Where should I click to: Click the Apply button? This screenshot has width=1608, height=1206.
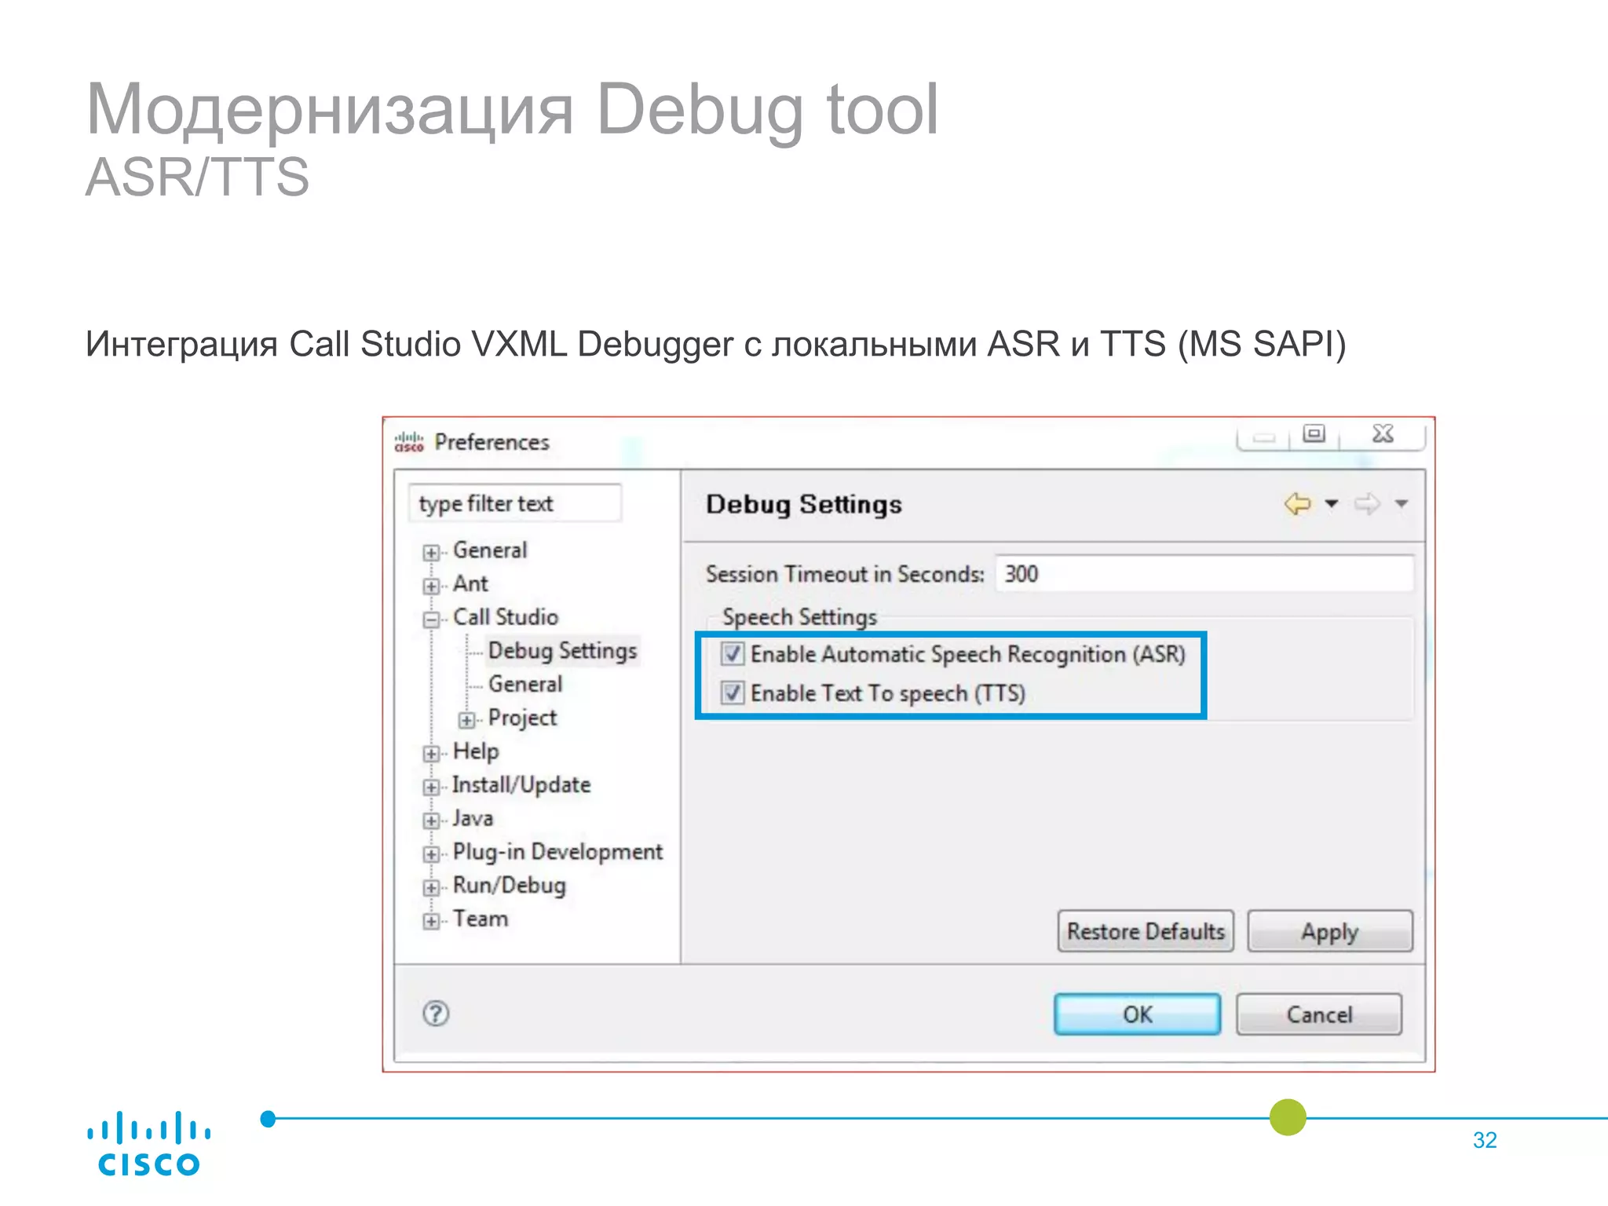click(x=1330, y=931)
